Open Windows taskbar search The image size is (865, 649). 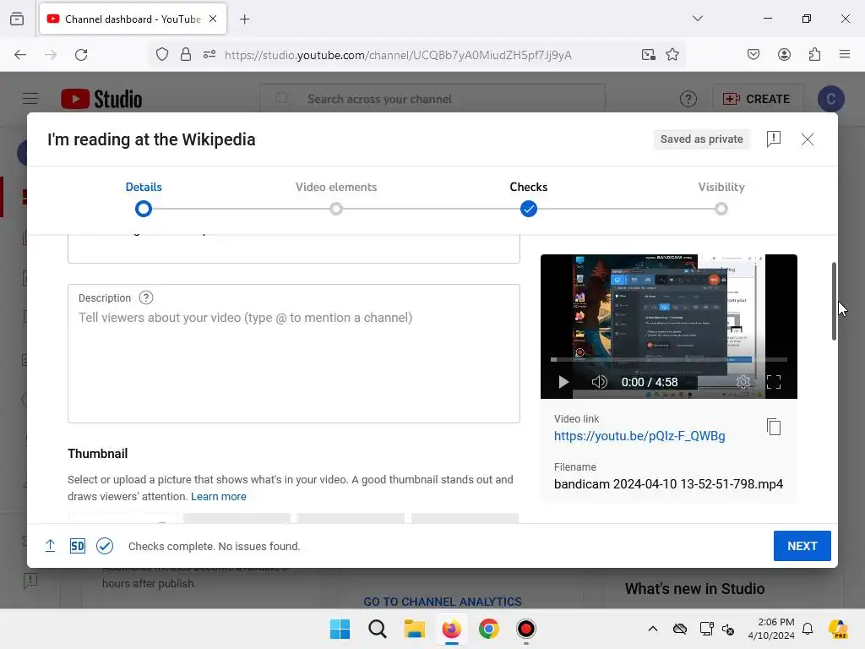[x=378, y=629]
